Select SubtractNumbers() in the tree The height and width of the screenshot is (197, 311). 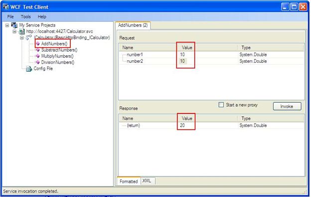coord(59,50)
